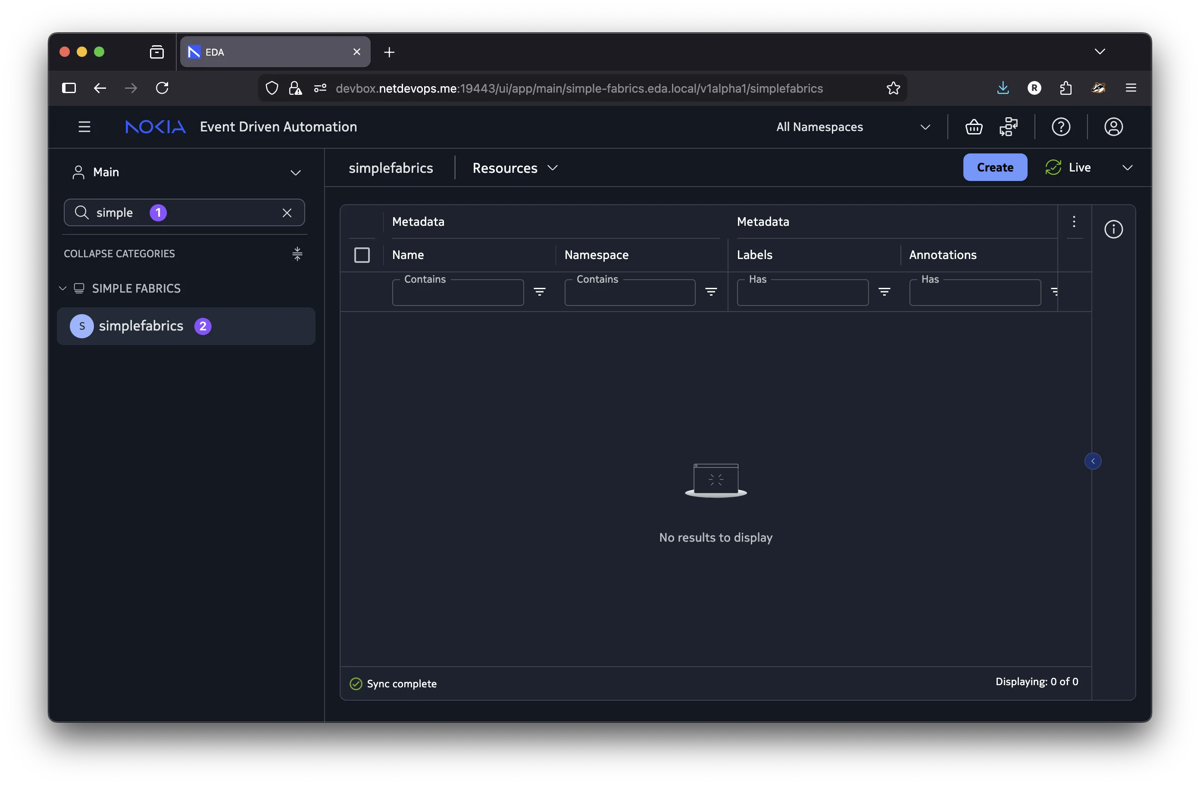Open the Annotations column filter options icon
This screenshot has width=1200, height=786.
[1054, 291]
